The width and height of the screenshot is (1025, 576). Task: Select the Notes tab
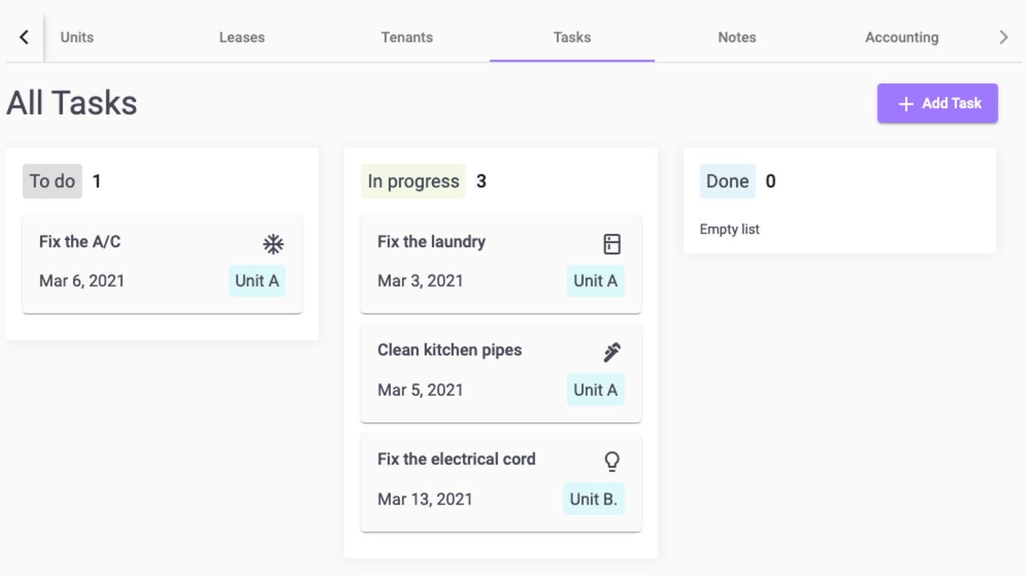(737, 38)
